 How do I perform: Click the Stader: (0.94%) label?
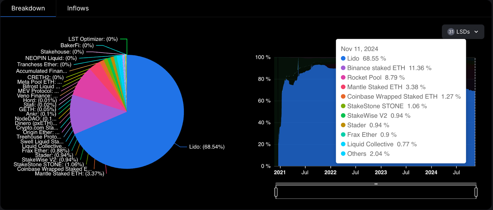(x=54, y=155)
